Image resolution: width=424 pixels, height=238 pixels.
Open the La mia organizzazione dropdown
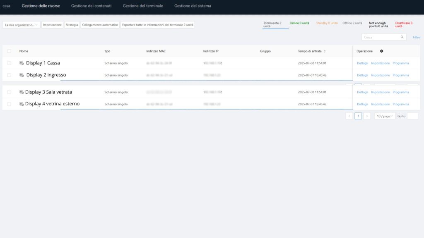click(x=22, y=25)
